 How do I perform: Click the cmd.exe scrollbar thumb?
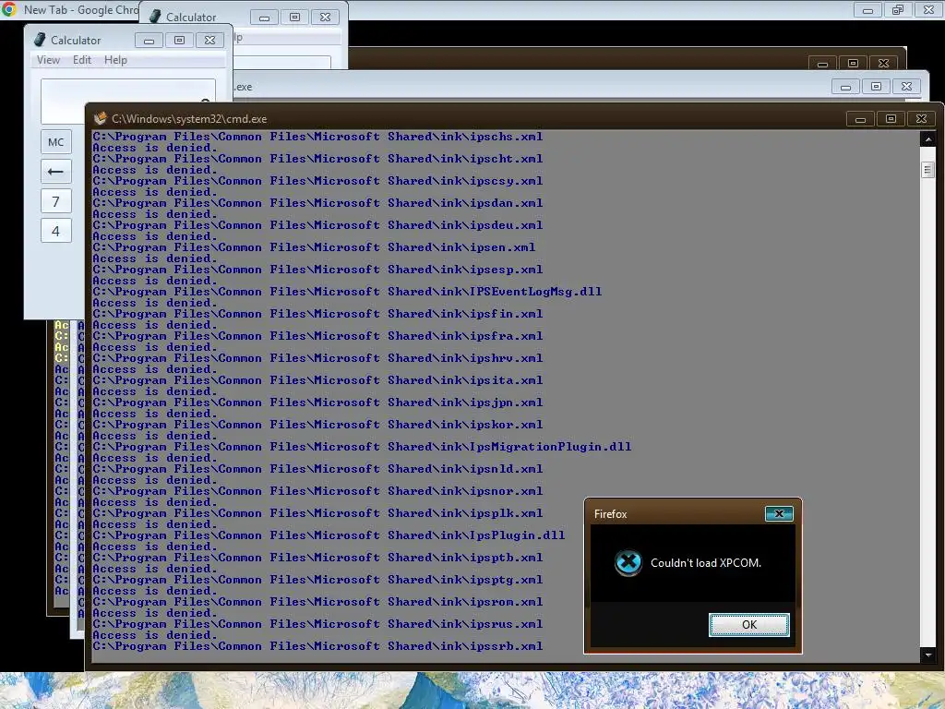point(928,170)
